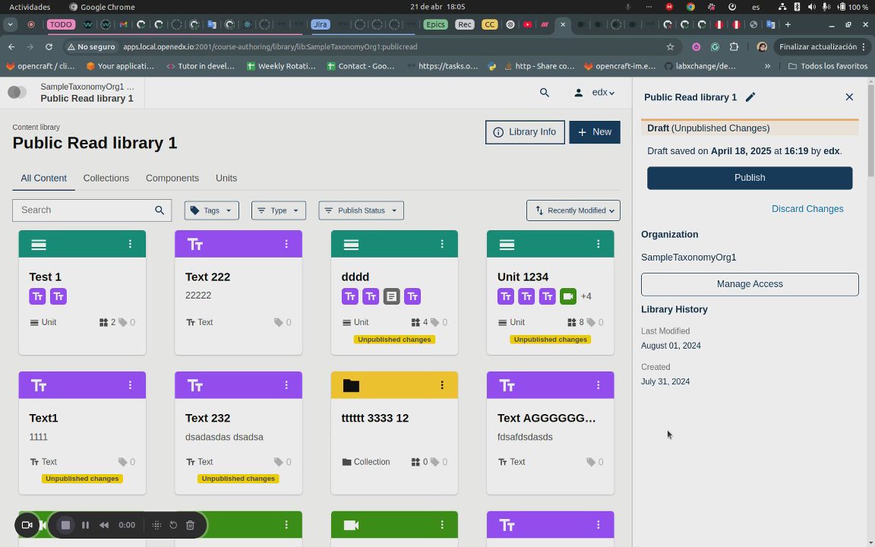Click the header search magnifier icon

click(545, 93)
